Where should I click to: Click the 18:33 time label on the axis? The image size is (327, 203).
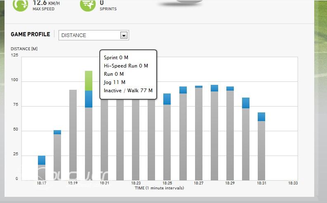click(293, 183)
